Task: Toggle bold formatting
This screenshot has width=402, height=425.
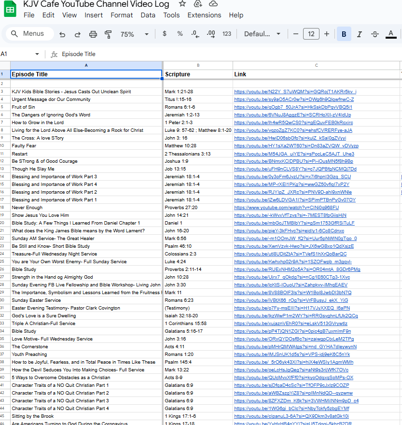Action: 344,34
